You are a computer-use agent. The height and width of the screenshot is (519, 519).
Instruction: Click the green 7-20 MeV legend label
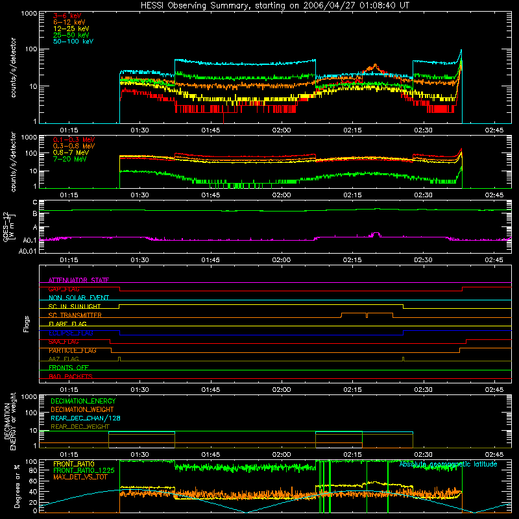[69, 159]
